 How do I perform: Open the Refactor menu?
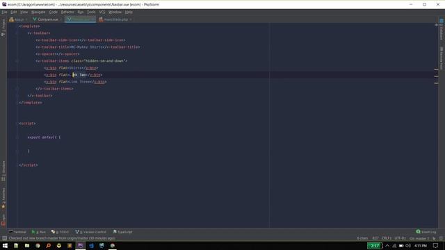(x=67, y=12)
